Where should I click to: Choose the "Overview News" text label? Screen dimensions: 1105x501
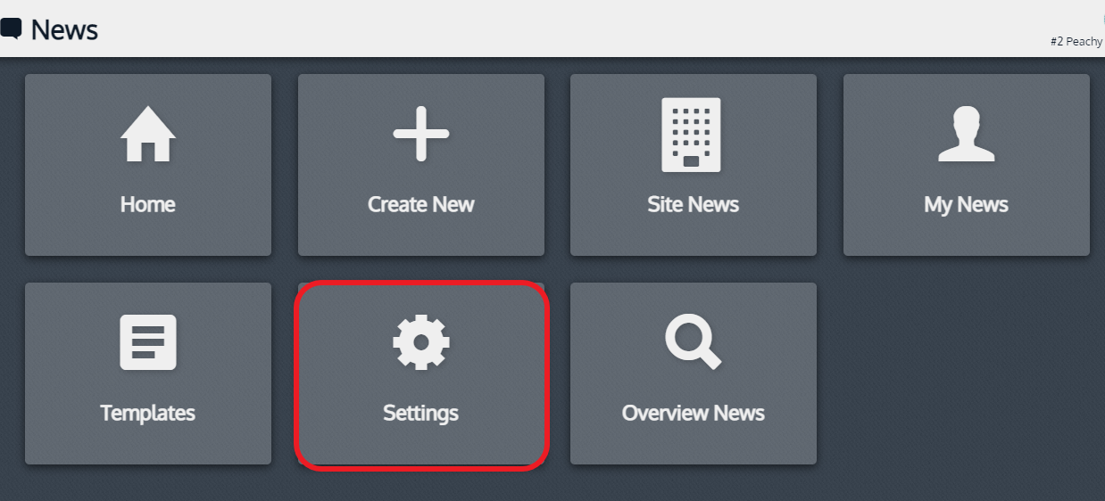(694, 413)
